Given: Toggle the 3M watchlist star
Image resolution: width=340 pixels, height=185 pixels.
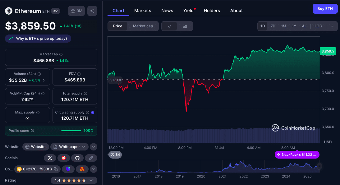Looking at the screenshot, I should [76, 11].
